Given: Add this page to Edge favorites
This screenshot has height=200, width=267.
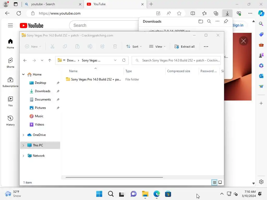Looking at the screenshot, I should pyautogui.click(x=179, y=13).
